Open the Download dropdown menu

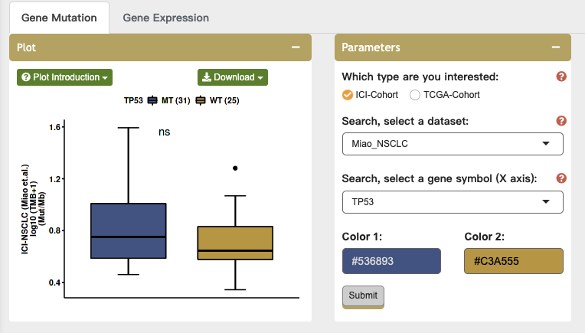[x=233, y=77]
